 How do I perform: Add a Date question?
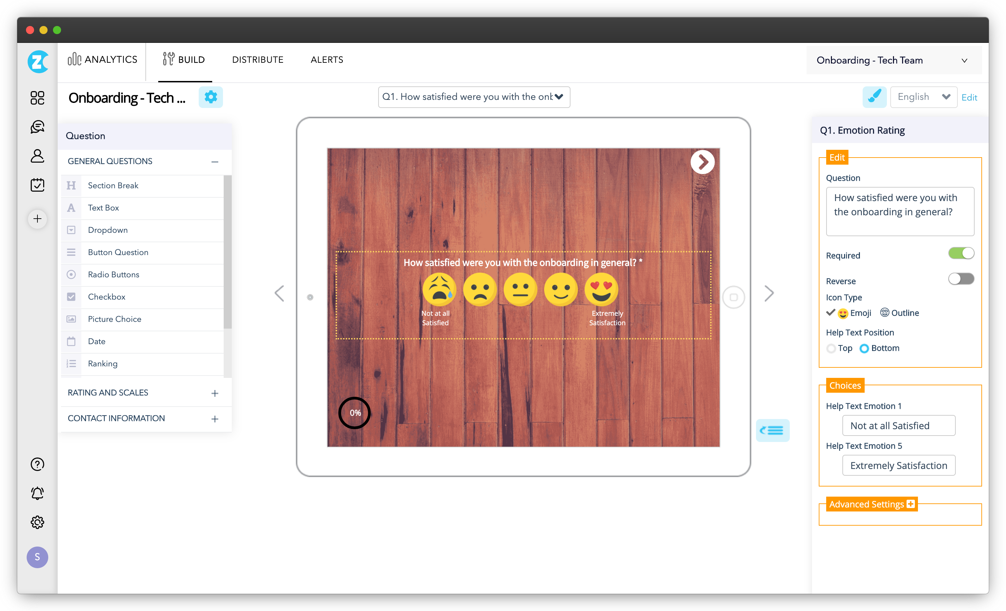pos(142,341)
